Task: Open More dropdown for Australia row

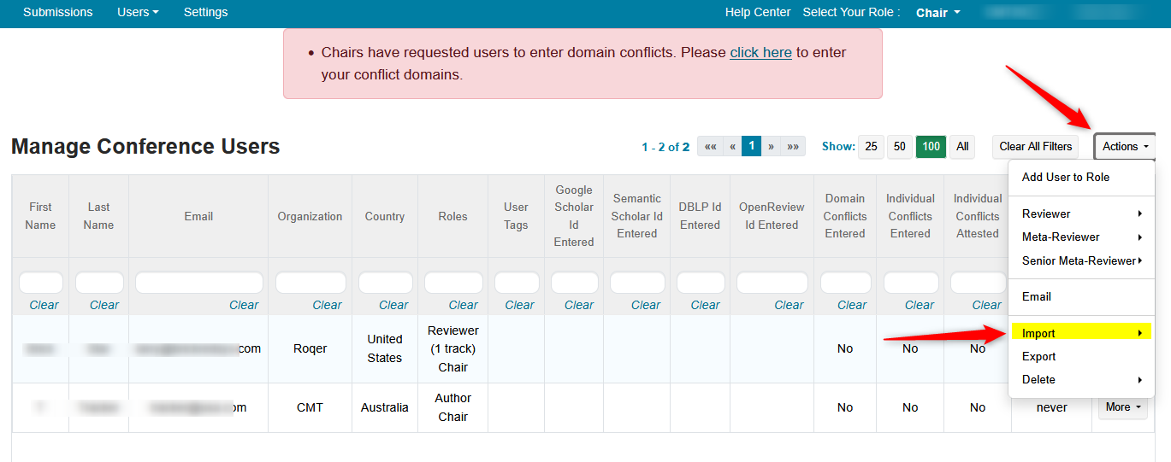Action: coord(1123,407)
